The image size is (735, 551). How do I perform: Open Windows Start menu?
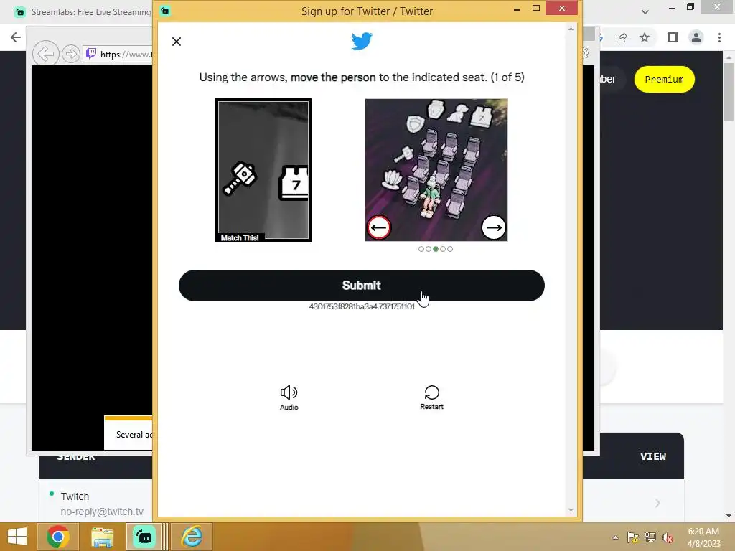17,537
